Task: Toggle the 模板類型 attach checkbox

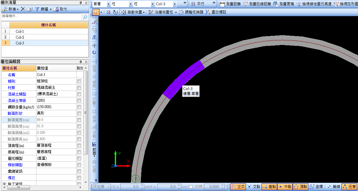Action: point(79,165)
